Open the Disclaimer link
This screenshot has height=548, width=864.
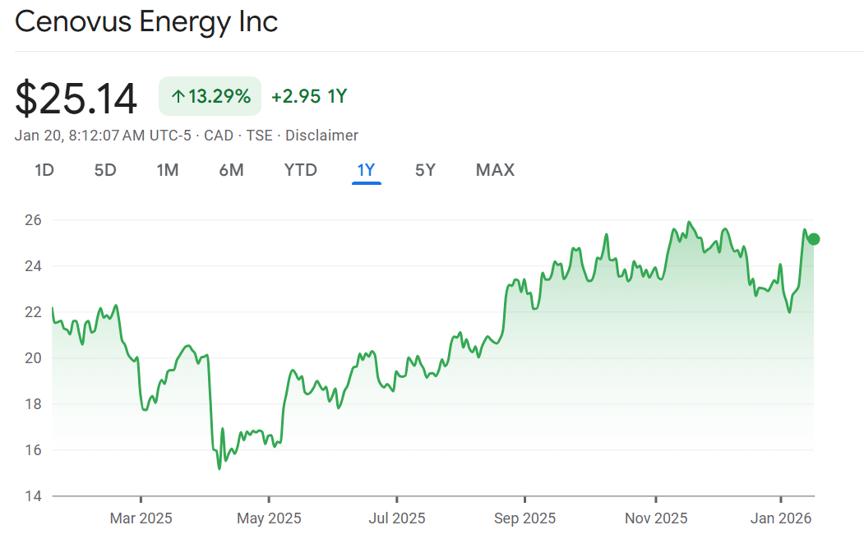pyautogui.click(x=321, y=136)
